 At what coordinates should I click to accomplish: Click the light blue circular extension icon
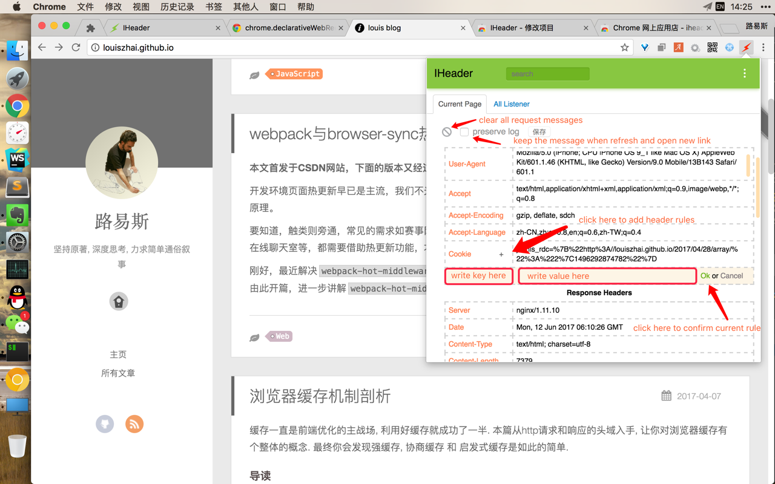pos(730,47)
